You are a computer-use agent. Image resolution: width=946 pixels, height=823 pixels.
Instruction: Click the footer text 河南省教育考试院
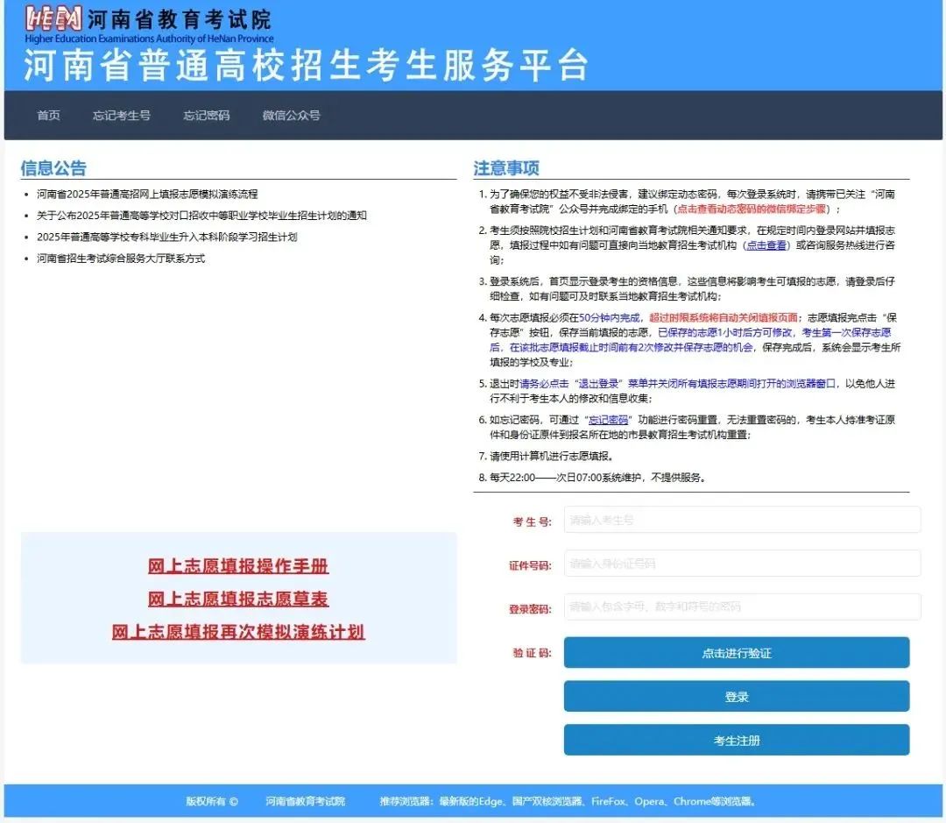tap(306, 801)
